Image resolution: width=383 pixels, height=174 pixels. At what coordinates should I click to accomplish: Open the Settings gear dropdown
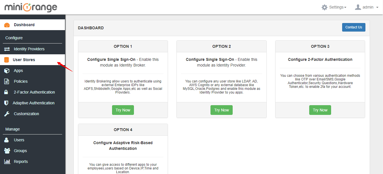pos(324,7)
